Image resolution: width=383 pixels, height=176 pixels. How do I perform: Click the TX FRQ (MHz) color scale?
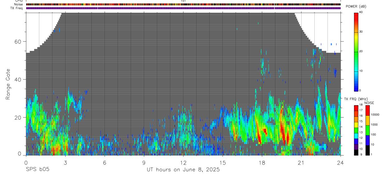point(356,130)
